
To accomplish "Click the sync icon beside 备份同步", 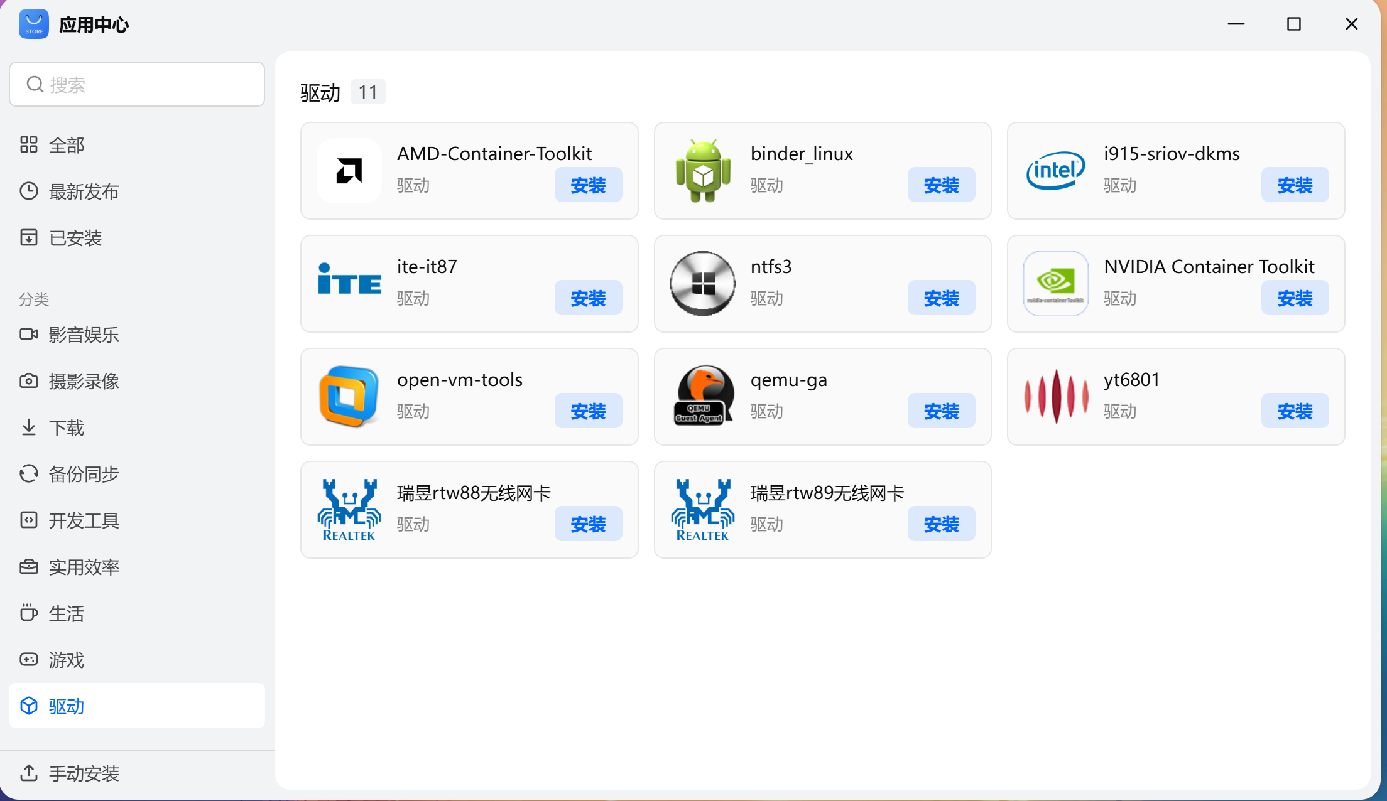I will tap(29, 474).
